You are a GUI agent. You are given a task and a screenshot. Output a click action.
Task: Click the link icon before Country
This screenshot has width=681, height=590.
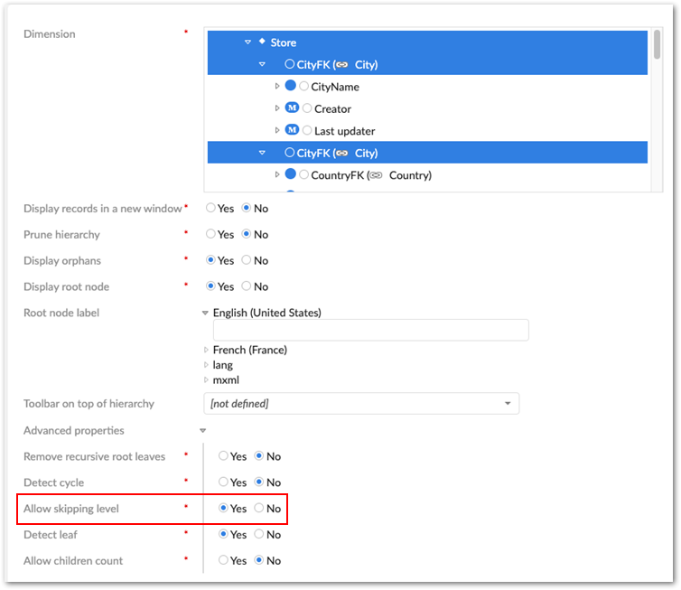point(377,175)
